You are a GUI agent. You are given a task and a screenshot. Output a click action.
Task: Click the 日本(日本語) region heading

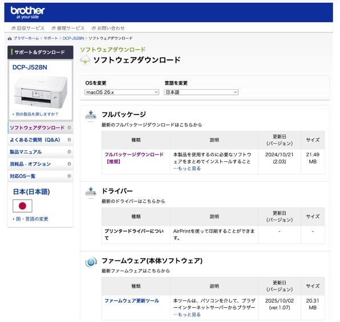(31, 191)
